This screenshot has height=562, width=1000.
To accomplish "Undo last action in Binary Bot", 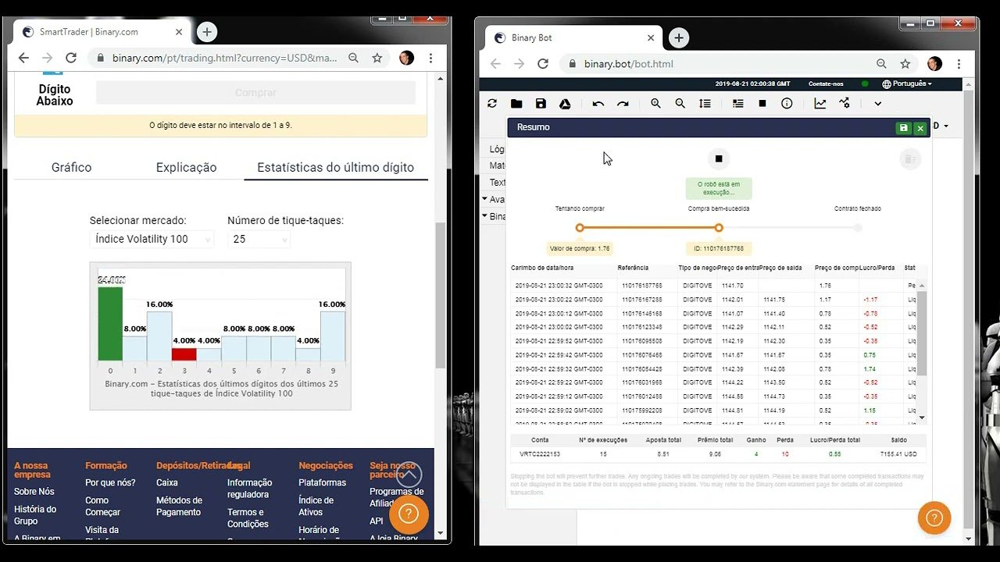I will (598, 103).
